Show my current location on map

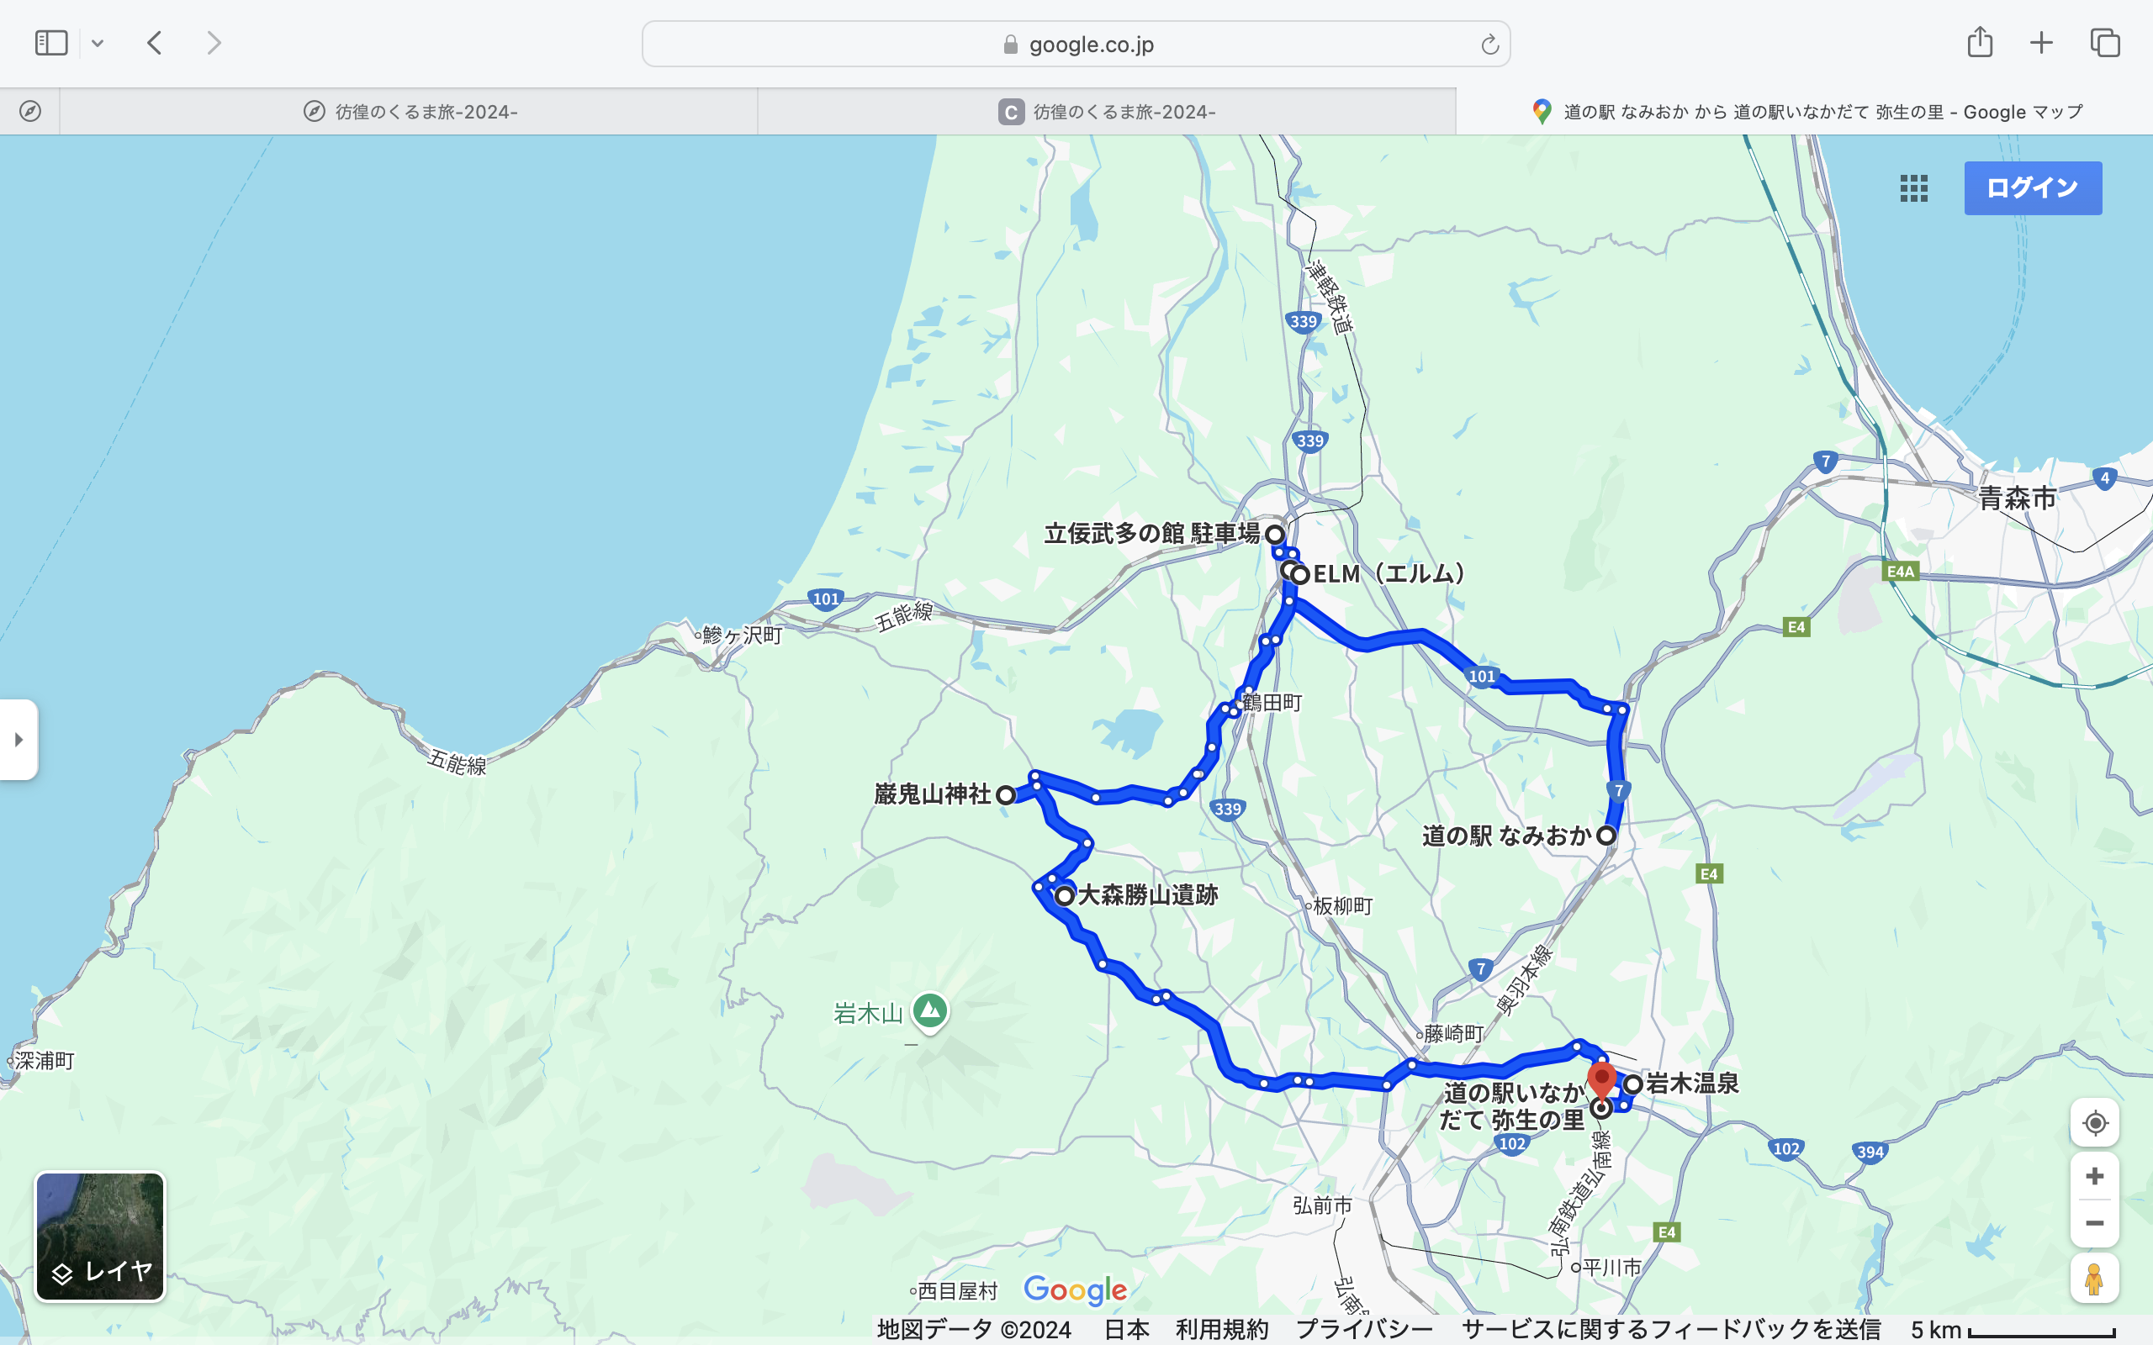(x=2094, y=1122)
